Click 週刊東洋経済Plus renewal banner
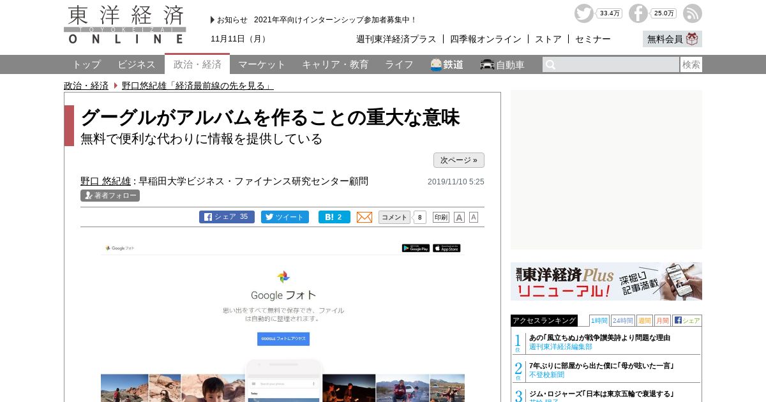This screenshot has width=766, height=402. pyautogui.click(x=606, y=281)
